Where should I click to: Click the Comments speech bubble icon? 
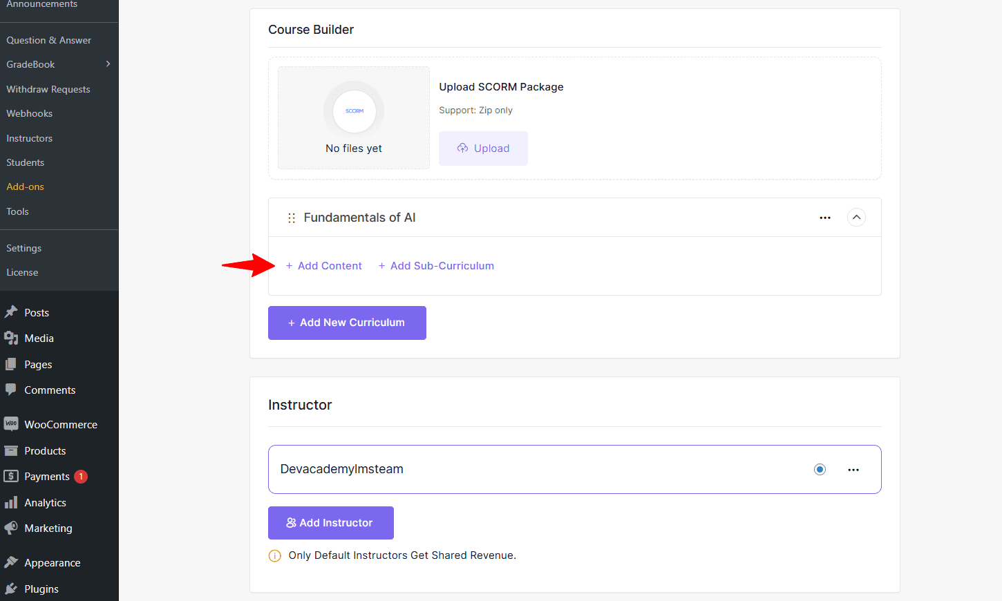[12, 390]
